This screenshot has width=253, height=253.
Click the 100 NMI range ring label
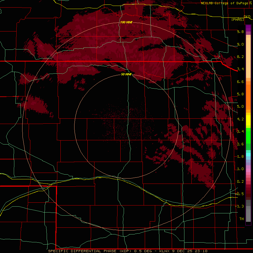click(126, 22)
